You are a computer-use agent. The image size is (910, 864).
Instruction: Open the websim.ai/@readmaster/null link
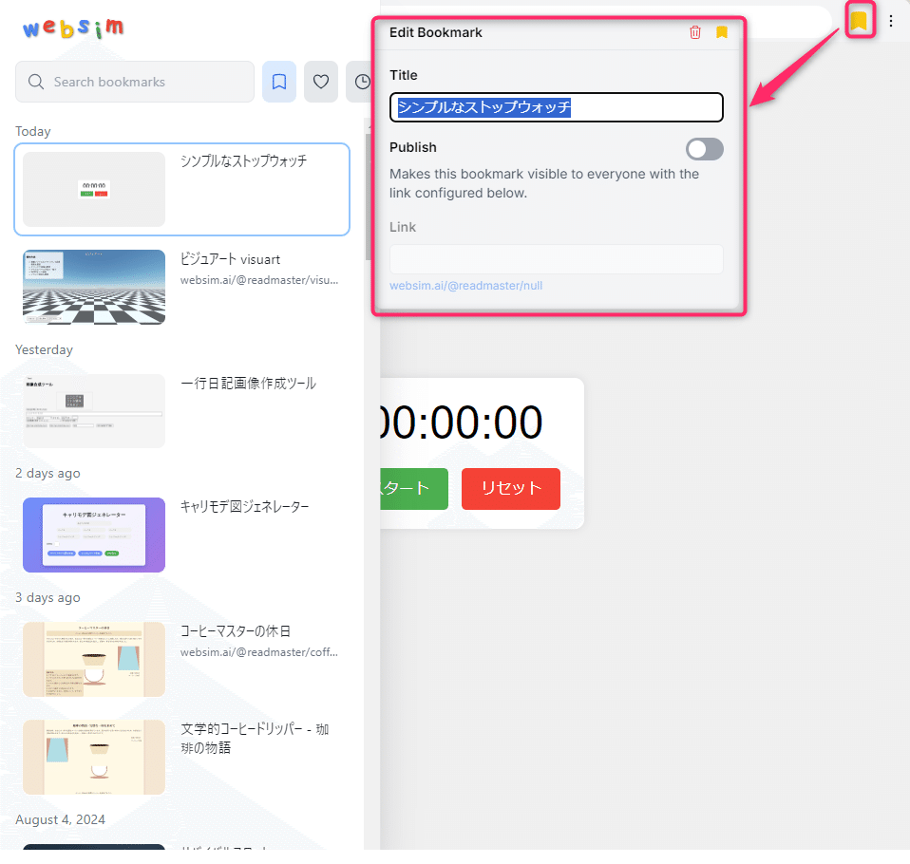[x=465, y=286]
